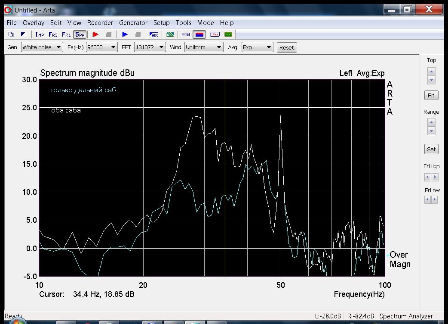Viewport: 448px width, 324px height.
Task: Switch to FR2 dual-channel frequency response mode
Action: click(x=53, y=34)
